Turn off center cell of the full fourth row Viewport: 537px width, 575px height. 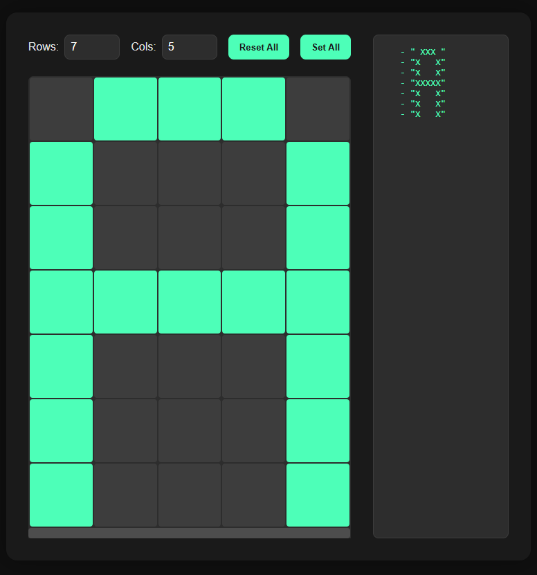pyautogui.click(x=190, y=302)
